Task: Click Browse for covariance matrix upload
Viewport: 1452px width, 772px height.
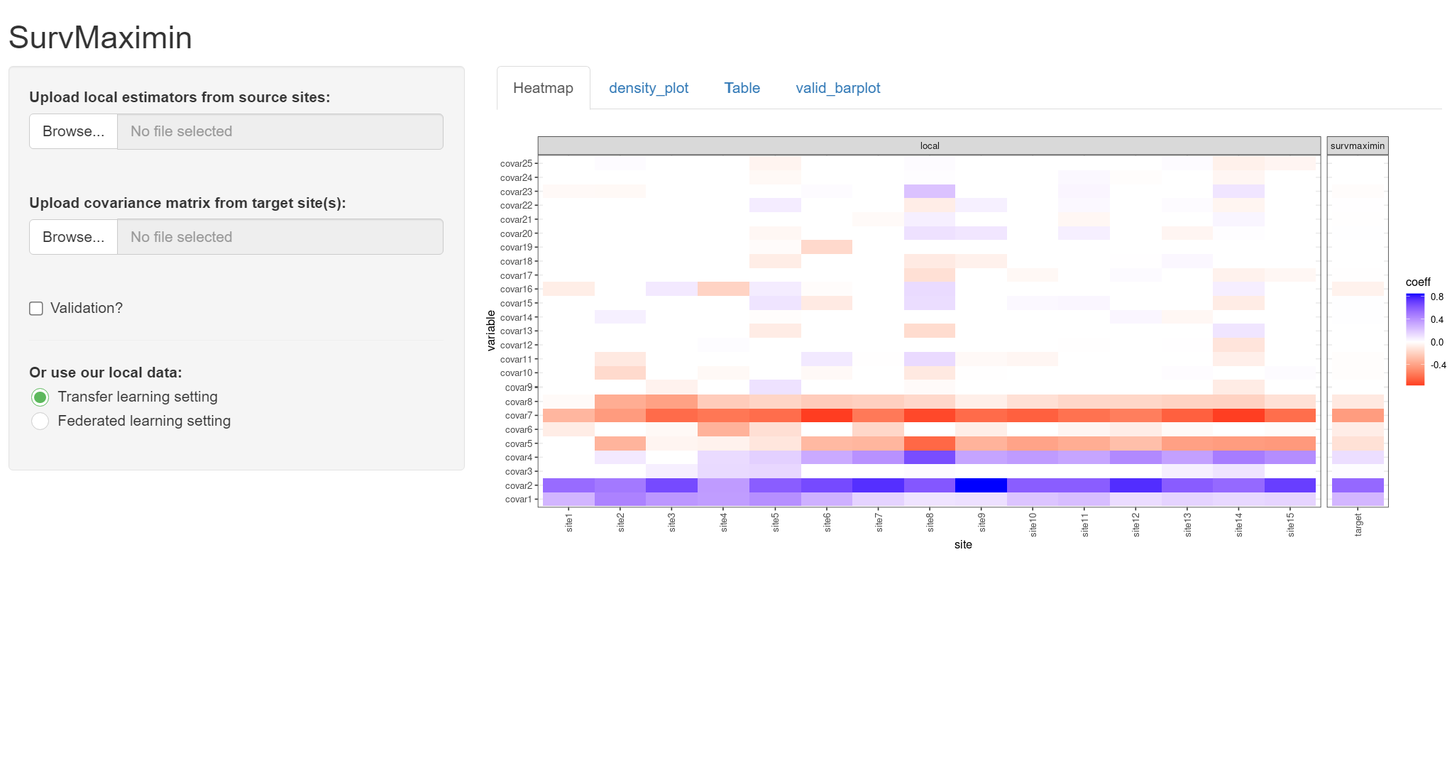Action: click(x=73, y=237)
